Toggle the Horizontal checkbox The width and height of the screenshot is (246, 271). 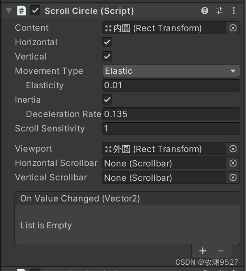[x=107, y=42]
